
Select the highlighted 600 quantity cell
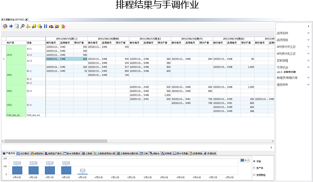pyautogui.click(x=80, y=59)
